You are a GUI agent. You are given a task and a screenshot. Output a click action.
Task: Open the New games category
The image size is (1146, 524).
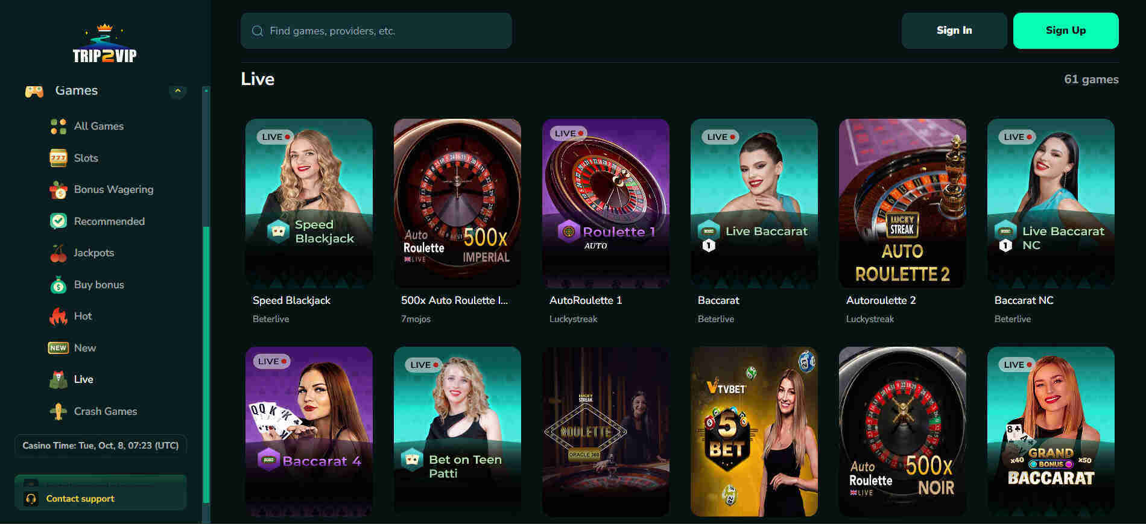point(84,348)
